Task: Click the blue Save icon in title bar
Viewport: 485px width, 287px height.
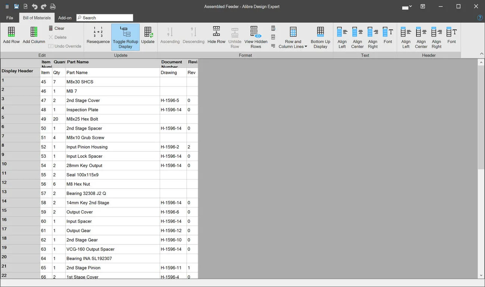Action: click(16, 6)
